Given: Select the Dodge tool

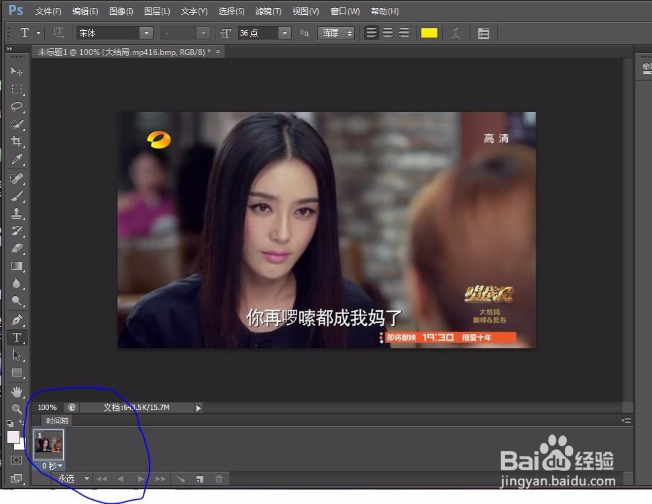Looking at the screenshot, I should (x=17, y=301).
